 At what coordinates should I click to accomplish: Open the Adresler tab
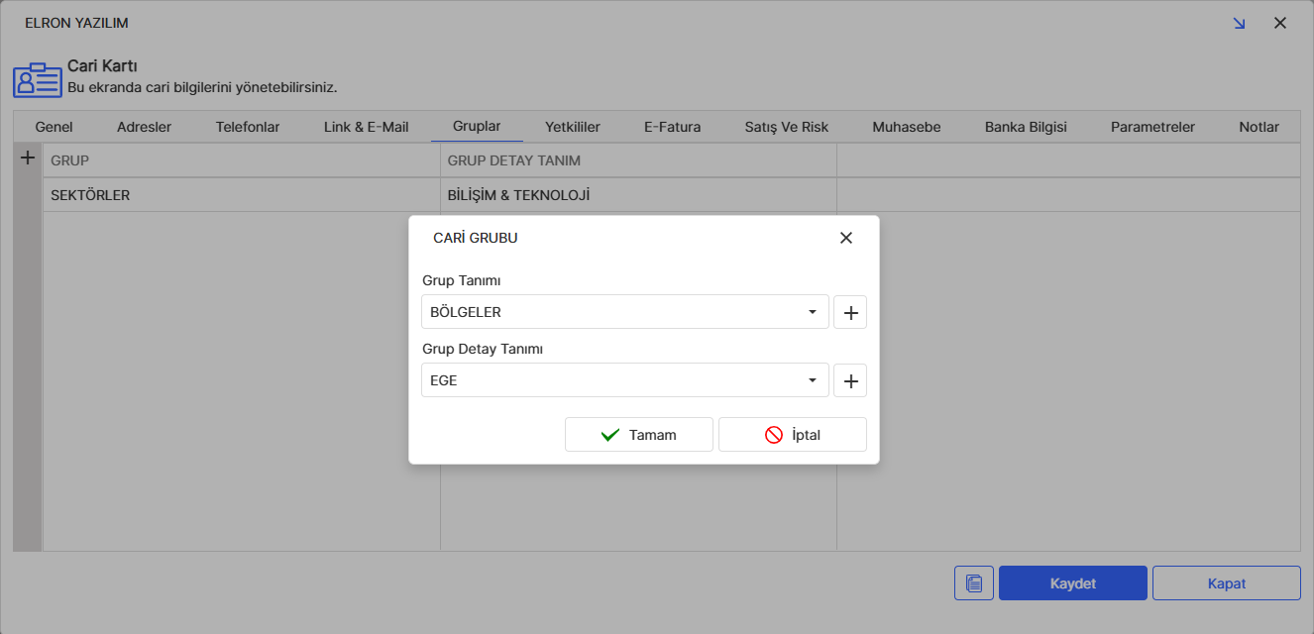144,127
